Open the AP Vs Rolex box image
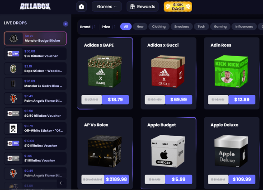263x190 pixels. pos(105,151)
